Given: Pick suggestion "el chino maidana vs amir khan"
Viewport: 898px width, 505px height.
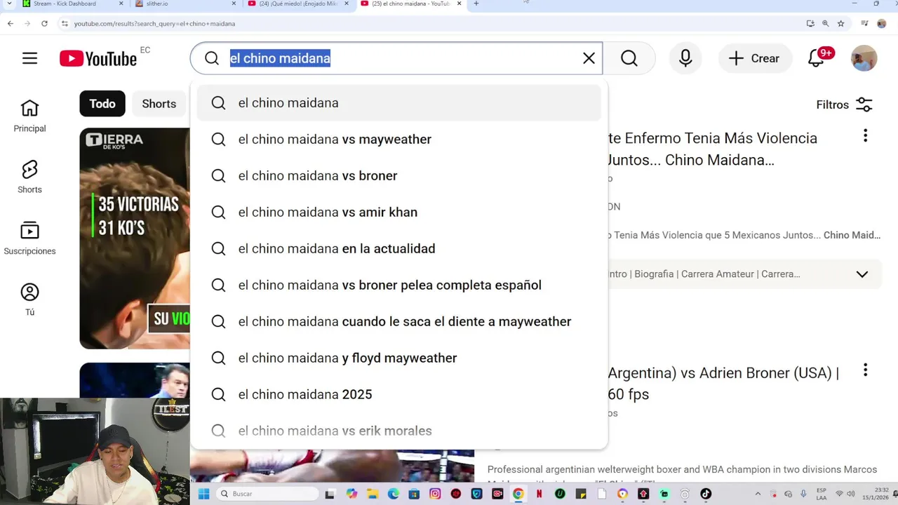Looking at the screenshot, I should [x=398, y=212].
